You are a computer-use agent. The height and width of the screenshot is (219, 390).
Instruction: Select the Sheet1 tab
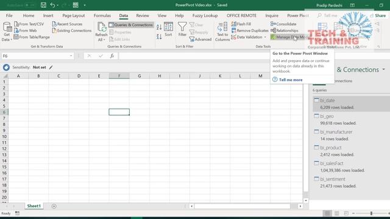tap(34, 206)
